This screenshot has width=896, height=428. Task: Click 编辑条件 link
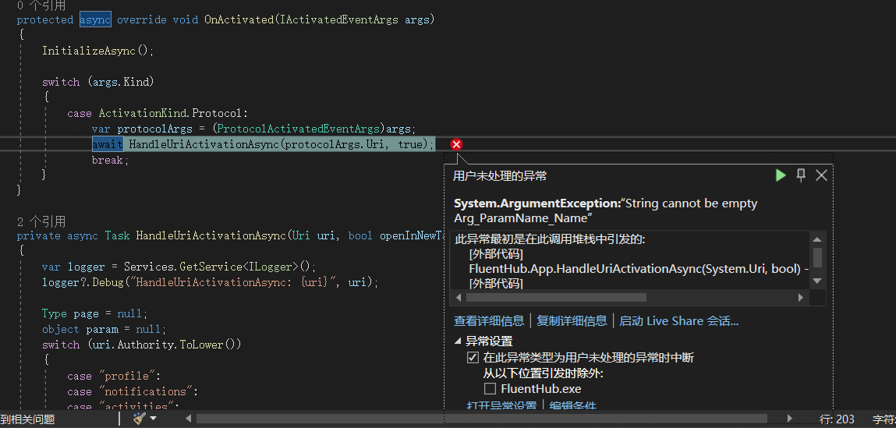coord(572,406)
